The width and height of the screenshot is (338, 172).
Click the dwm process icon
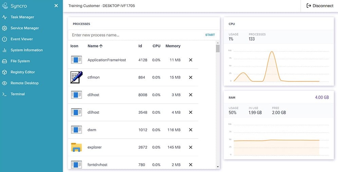tap(76, 130)
